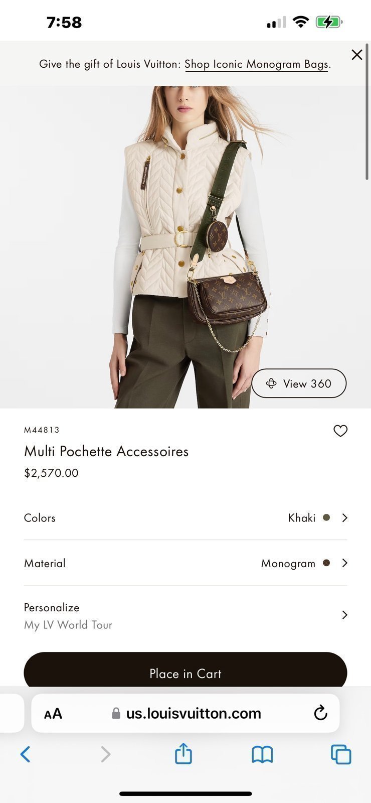The image size is (371, 803).
Task: Select the Monogram material dot
Action: click(326, 563)
